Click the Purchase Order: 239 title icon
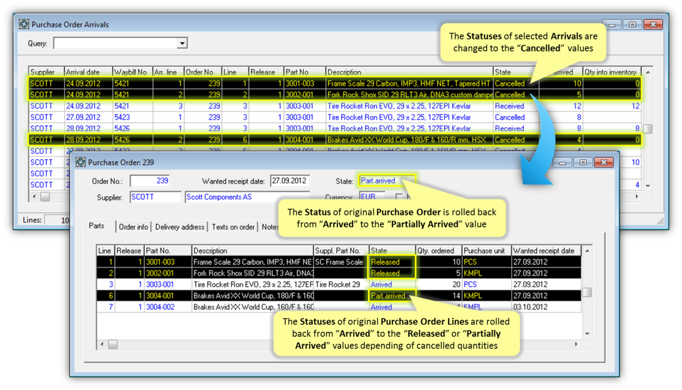This screenshot has width=682, height=390. point(80,162)
